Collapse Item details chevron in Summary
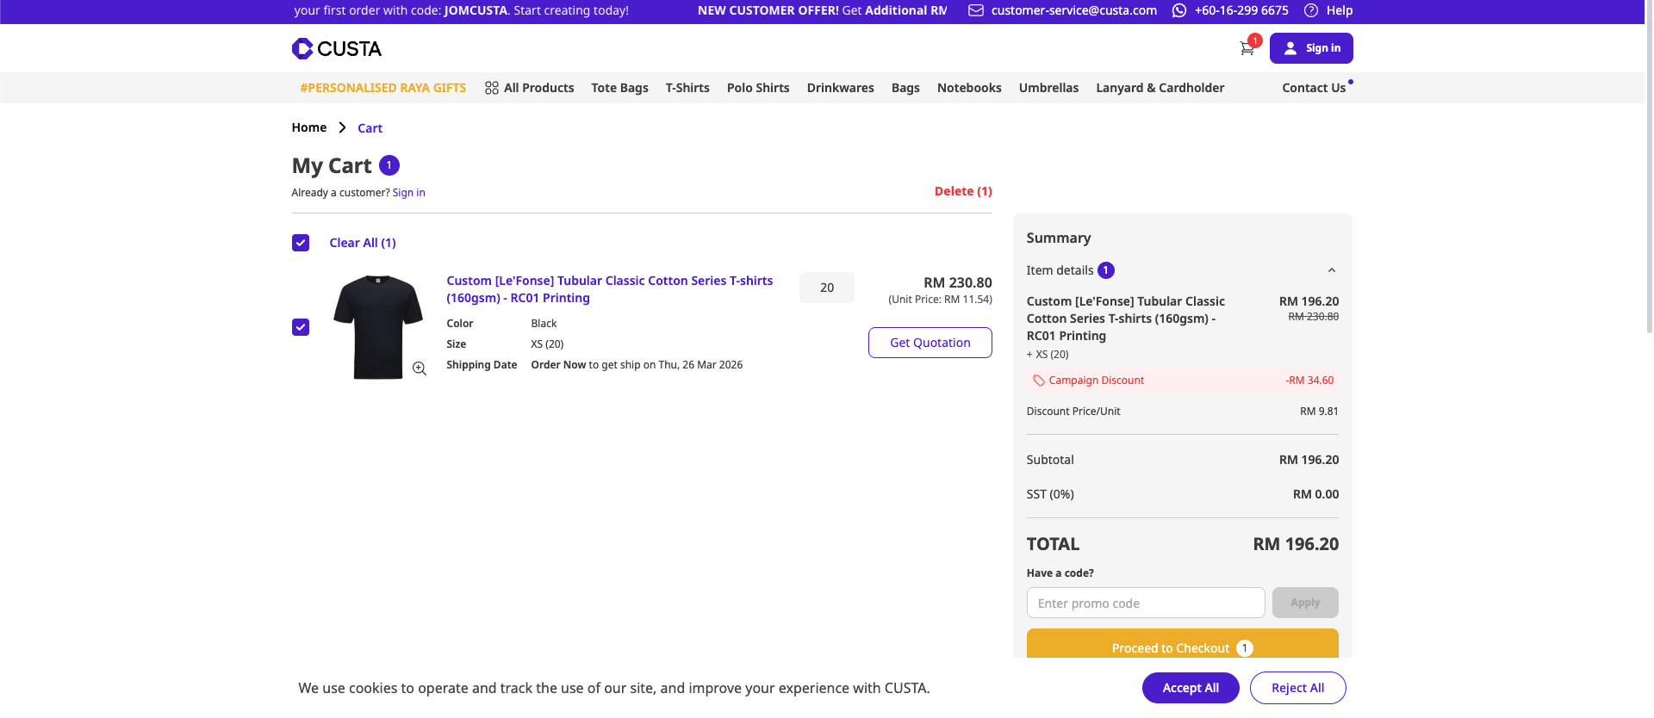 (1332, 270)
